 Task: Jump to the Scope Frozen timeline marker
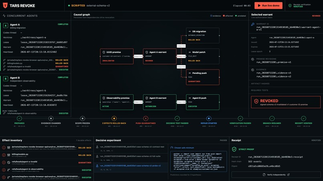tap(83, 118)
